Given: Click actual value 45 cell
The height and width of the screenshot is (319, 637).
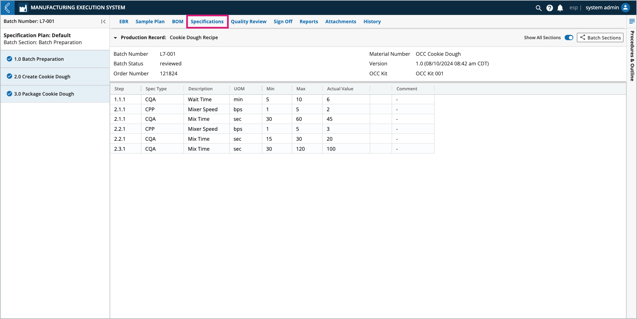Looking at the screenshot, I should pyautogui.click(x=346, y=119).
